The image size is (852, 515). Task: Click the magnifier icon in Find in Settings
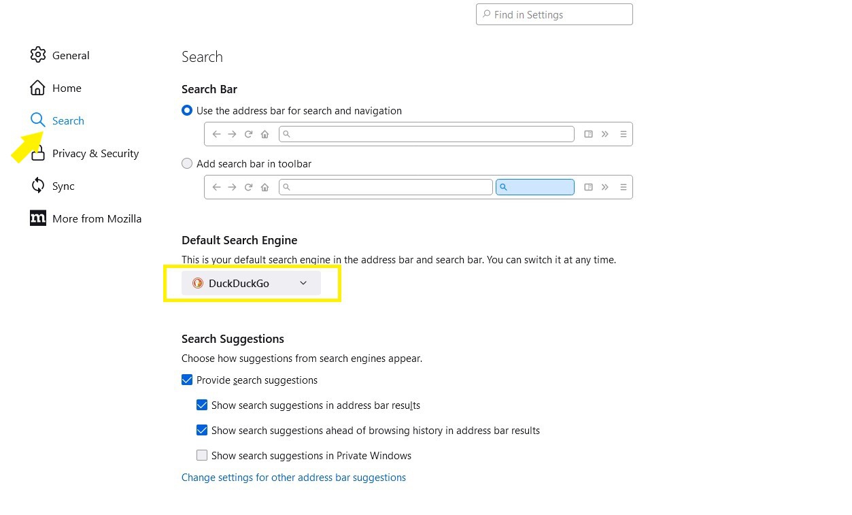coord(486,14)
